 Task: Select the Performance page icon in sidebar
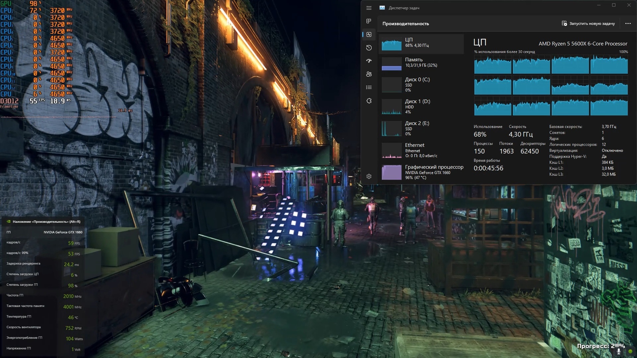pyautogui.click(x=369, y=34)
